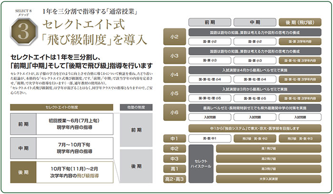Click 小2 row's dark bar 国語は語句の知識
The height and width of the screenshot is (194, 333).
(255, 32)
